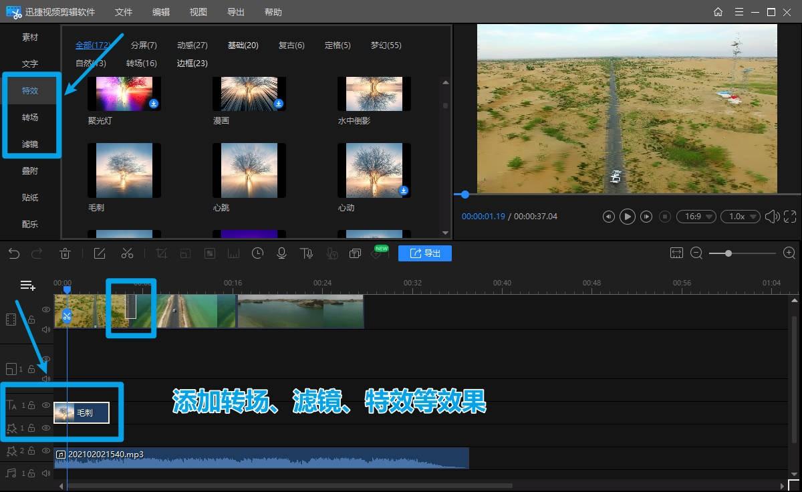This screenshot has width=802, height=492.
Task: Add a new track with the list-plus icon
Action: pyautogui.click(x=27, y=285)
